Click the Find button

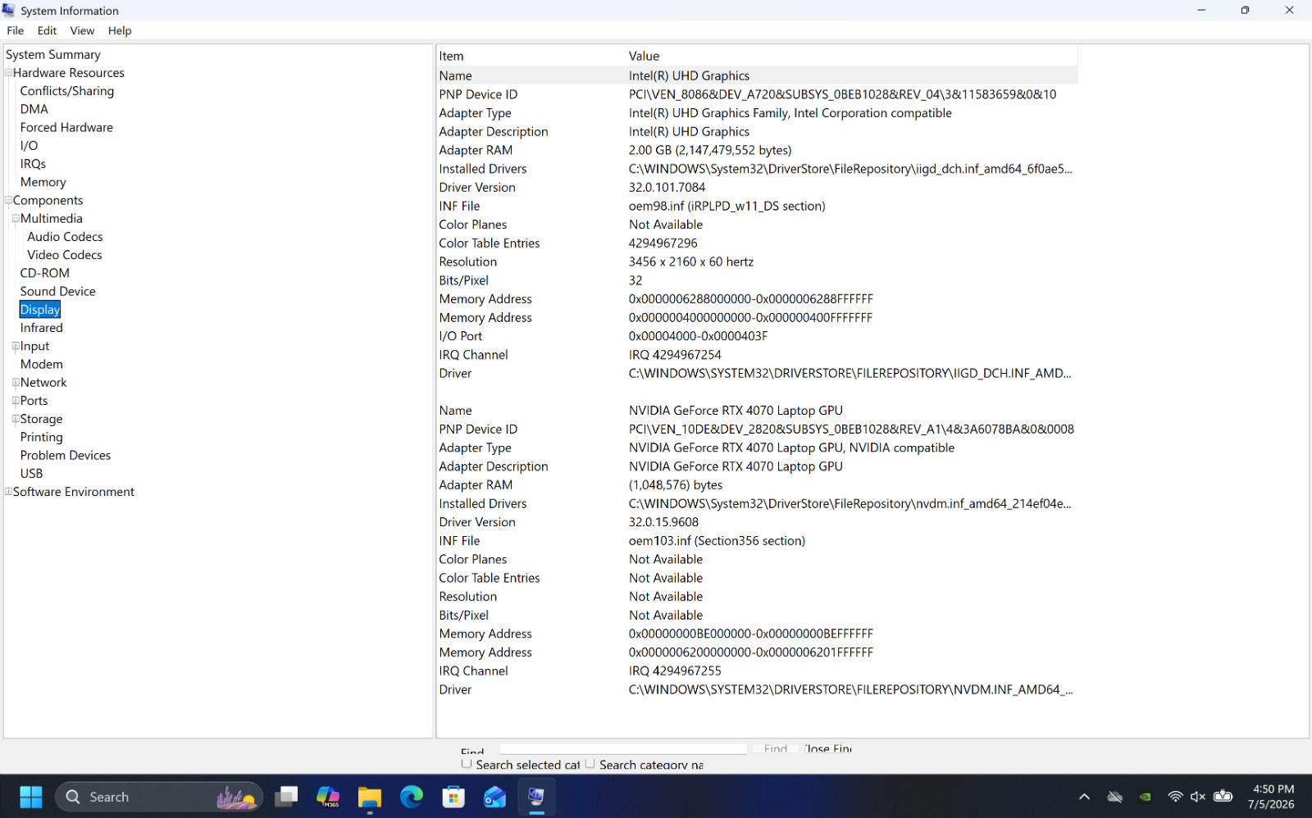pyautogui.click(x=775, y=748)
